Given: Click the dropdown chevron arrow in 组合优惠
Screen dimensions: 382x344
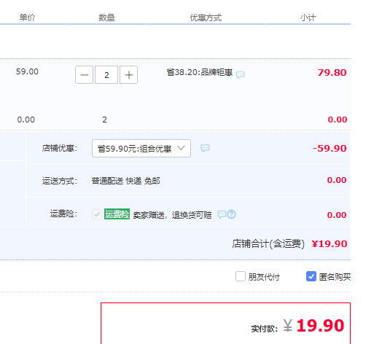Looking at the screenshot, I should 181,148.
